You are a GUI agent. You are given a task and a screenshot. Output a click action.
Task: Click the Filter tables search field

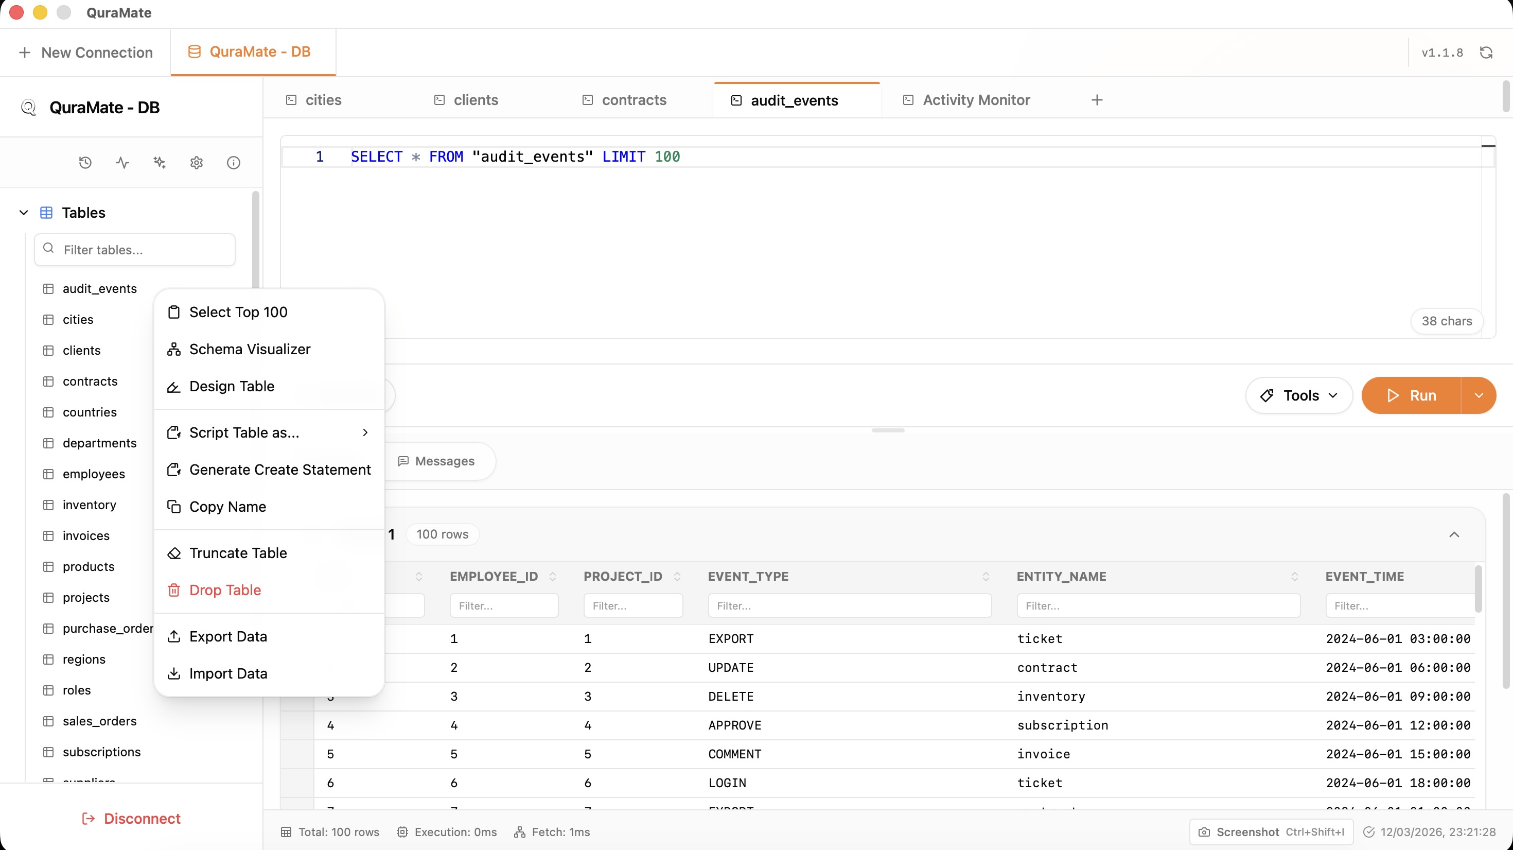click(x=135, y=250)
